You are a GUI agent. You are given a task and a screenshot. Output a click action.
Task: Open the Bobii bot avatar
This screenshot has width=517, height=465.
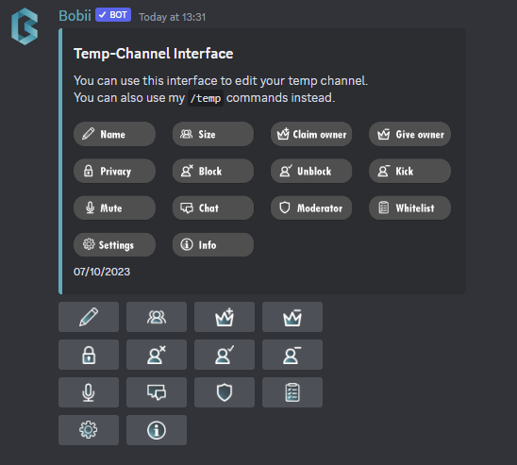tap(25, 26)
